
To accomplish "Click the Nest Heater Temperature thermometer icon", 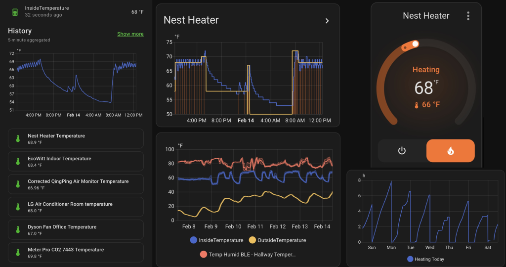I will click(18, 139).
